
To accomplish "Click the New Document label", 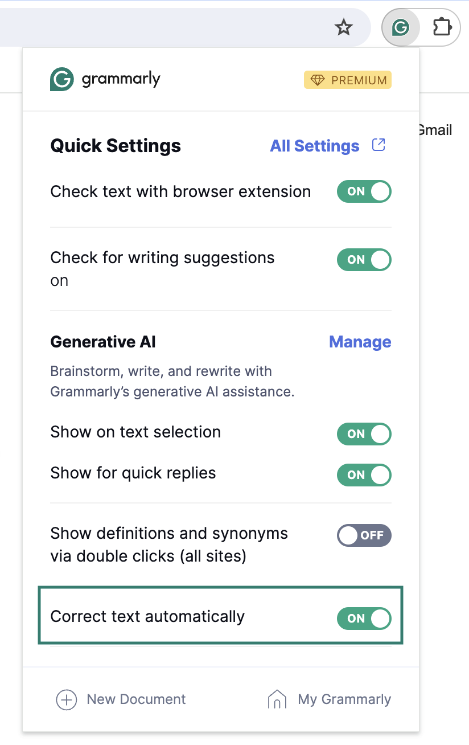I will point(136,699).
